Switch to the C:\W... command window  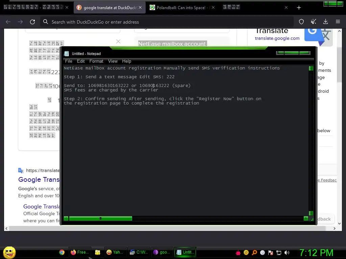(x=139, y=252)
